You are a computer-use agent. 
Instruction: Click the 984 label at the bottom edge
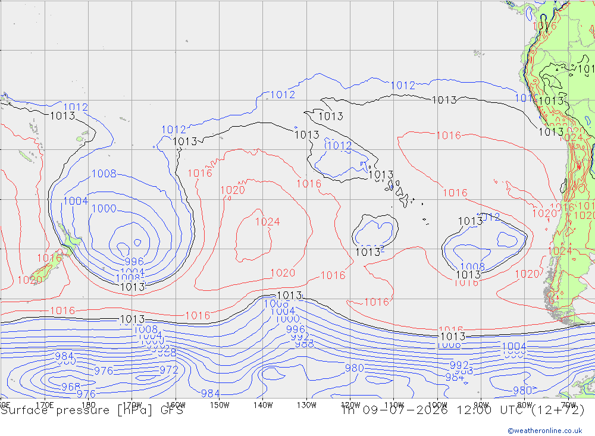(x=210, y=394)
